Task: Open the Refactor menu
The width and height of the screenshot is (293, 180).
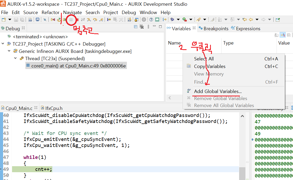Action: (50, 13)
